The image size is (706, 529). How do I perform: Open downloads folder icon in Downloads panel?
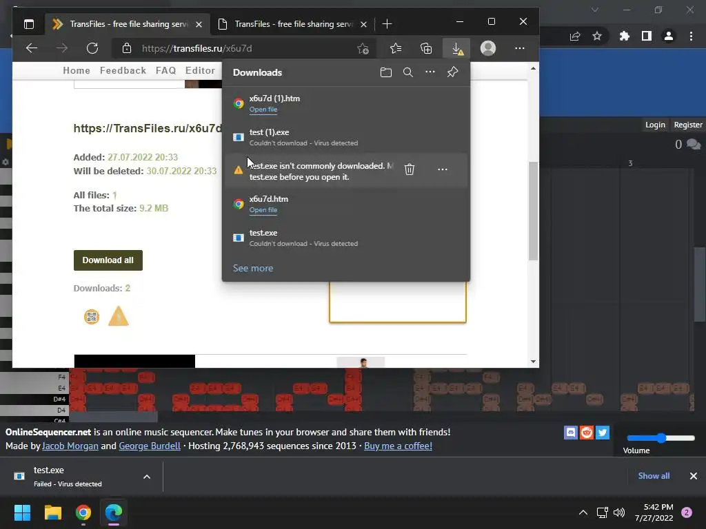click(386, 72)
